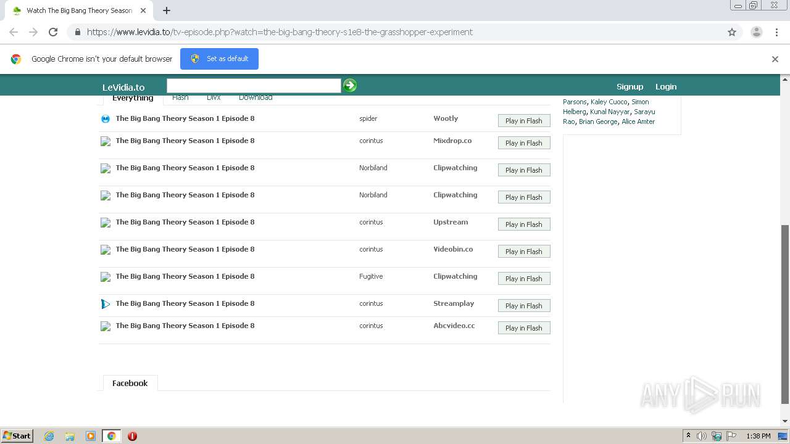
Task: Open the Chrome menu three-dot icon
Action: pos(776,32)
